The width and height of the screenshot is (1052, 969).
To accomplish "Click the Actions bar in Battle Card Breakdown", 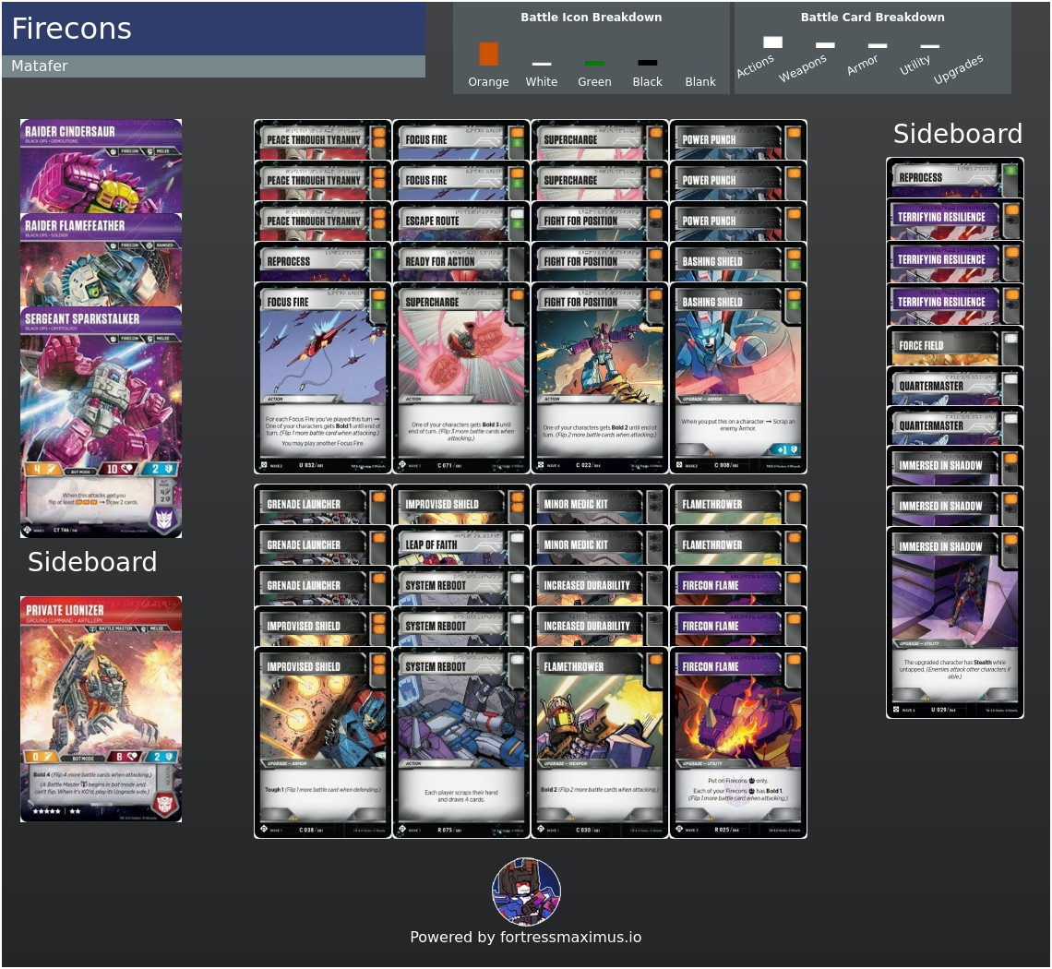I will point(773,42).
